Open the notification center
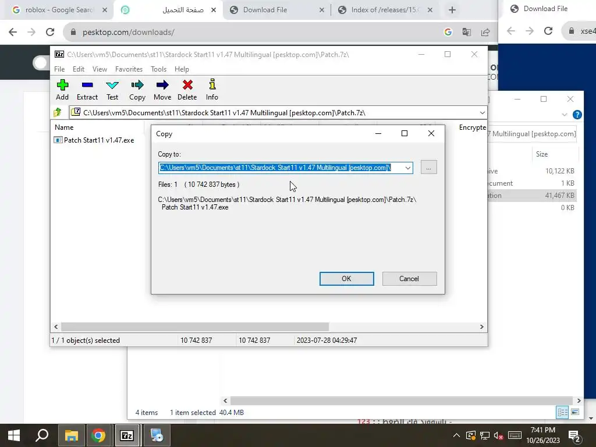 (x=574, y=437)
